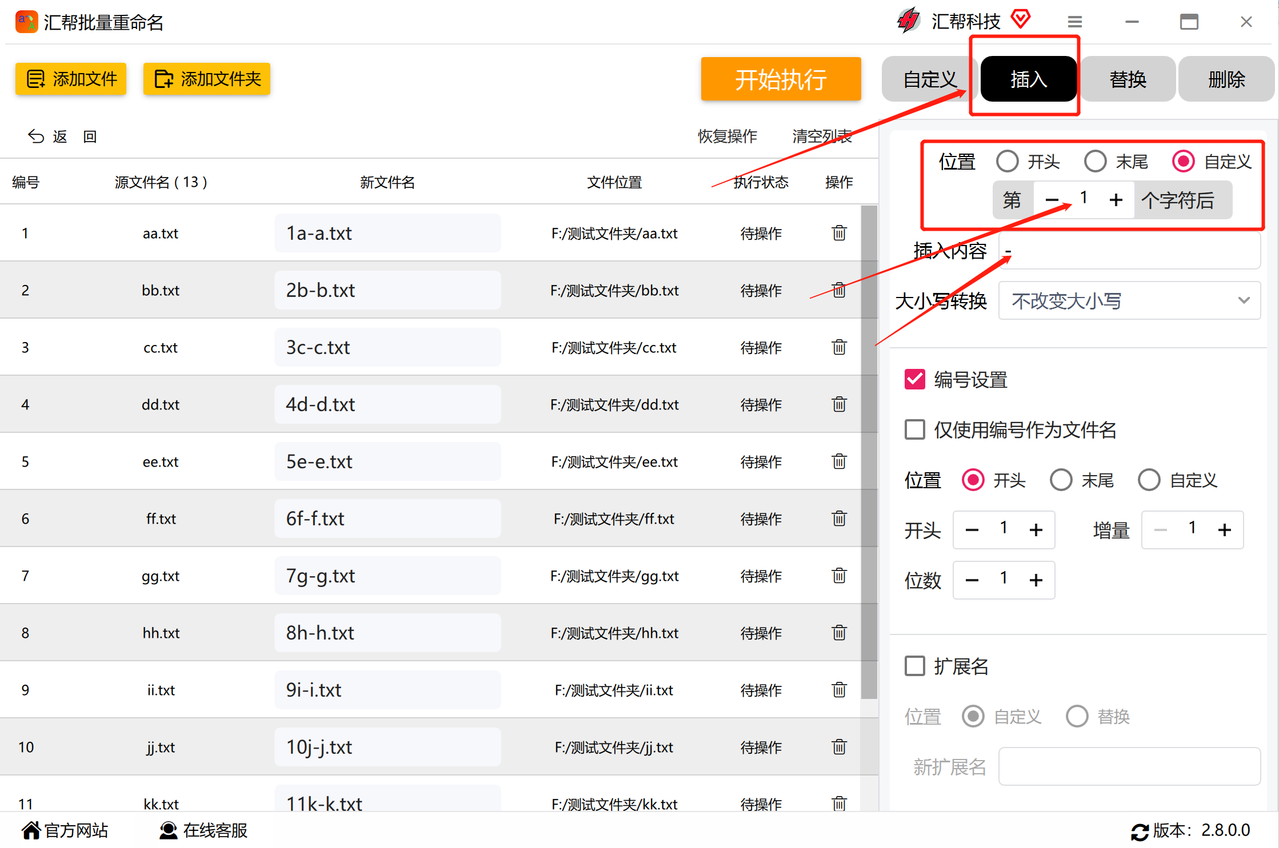Enable the 扩展名 checkbox
This screenshot has height=848, width=1279.
[915, 666]
